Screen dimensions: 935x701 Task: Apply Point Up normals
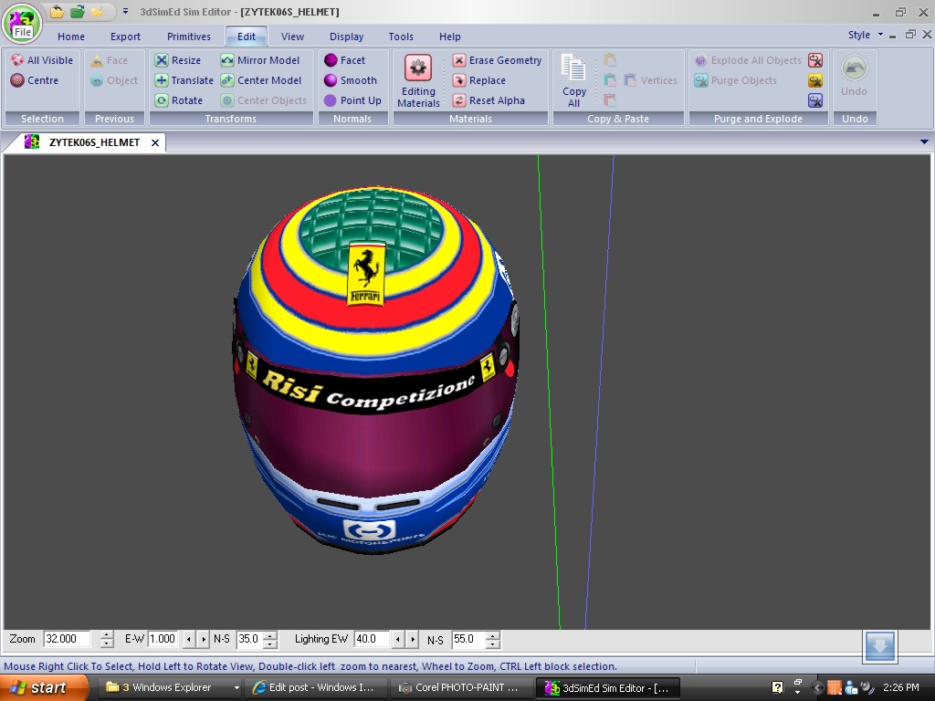(x=352, y=100)
